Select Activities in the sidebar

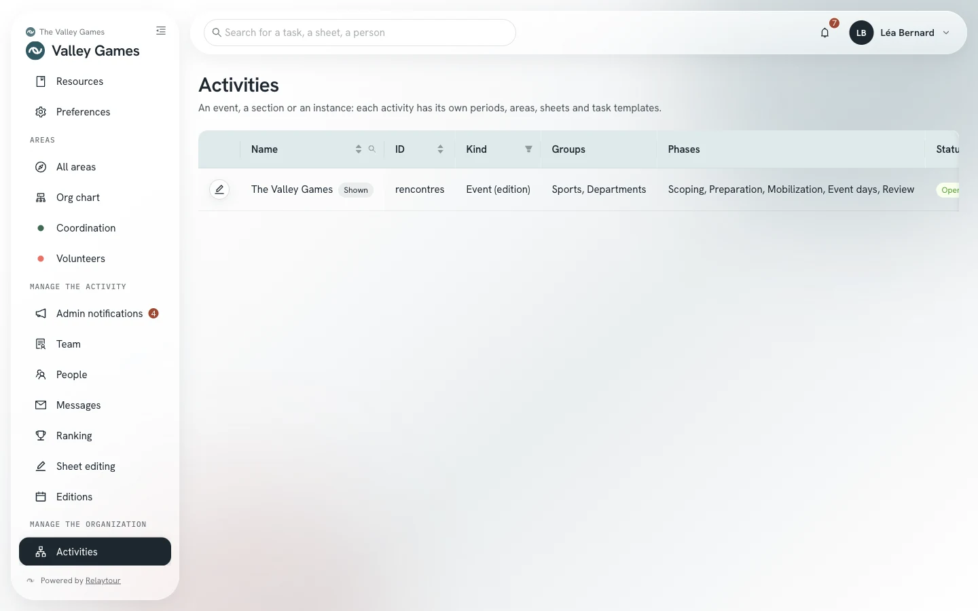[95, 552]
